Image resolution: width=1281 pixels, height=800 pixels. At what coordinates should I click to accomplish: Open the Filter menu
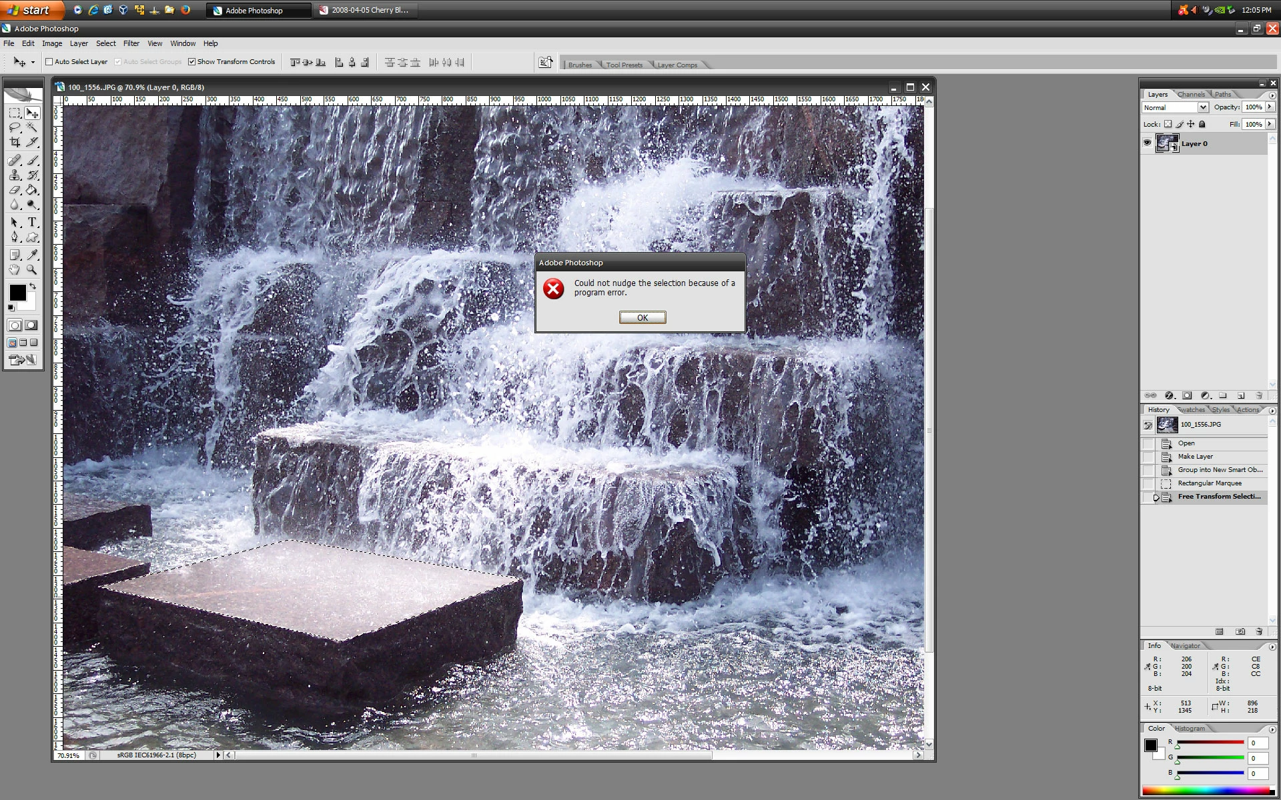131,43
